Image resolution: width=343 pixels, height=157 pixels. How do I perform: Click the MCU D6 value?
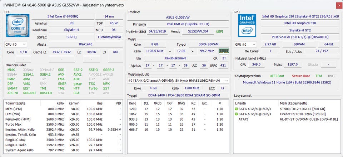click(114, 30)
